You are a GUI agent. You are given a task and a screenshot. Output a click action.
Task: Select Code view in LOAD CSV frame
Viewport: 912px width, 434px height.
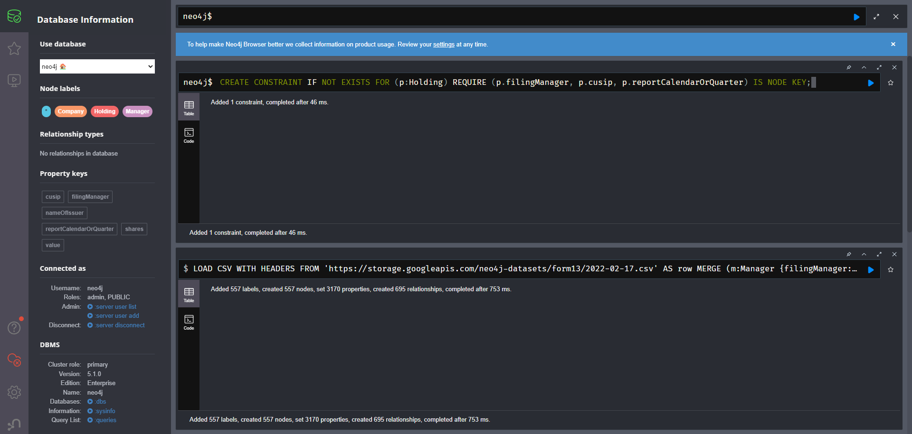point(189,322)
